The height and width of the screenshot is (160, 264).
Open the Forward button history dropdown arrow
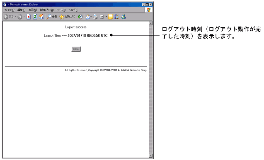pyautogui.click(x=24, y=17)
